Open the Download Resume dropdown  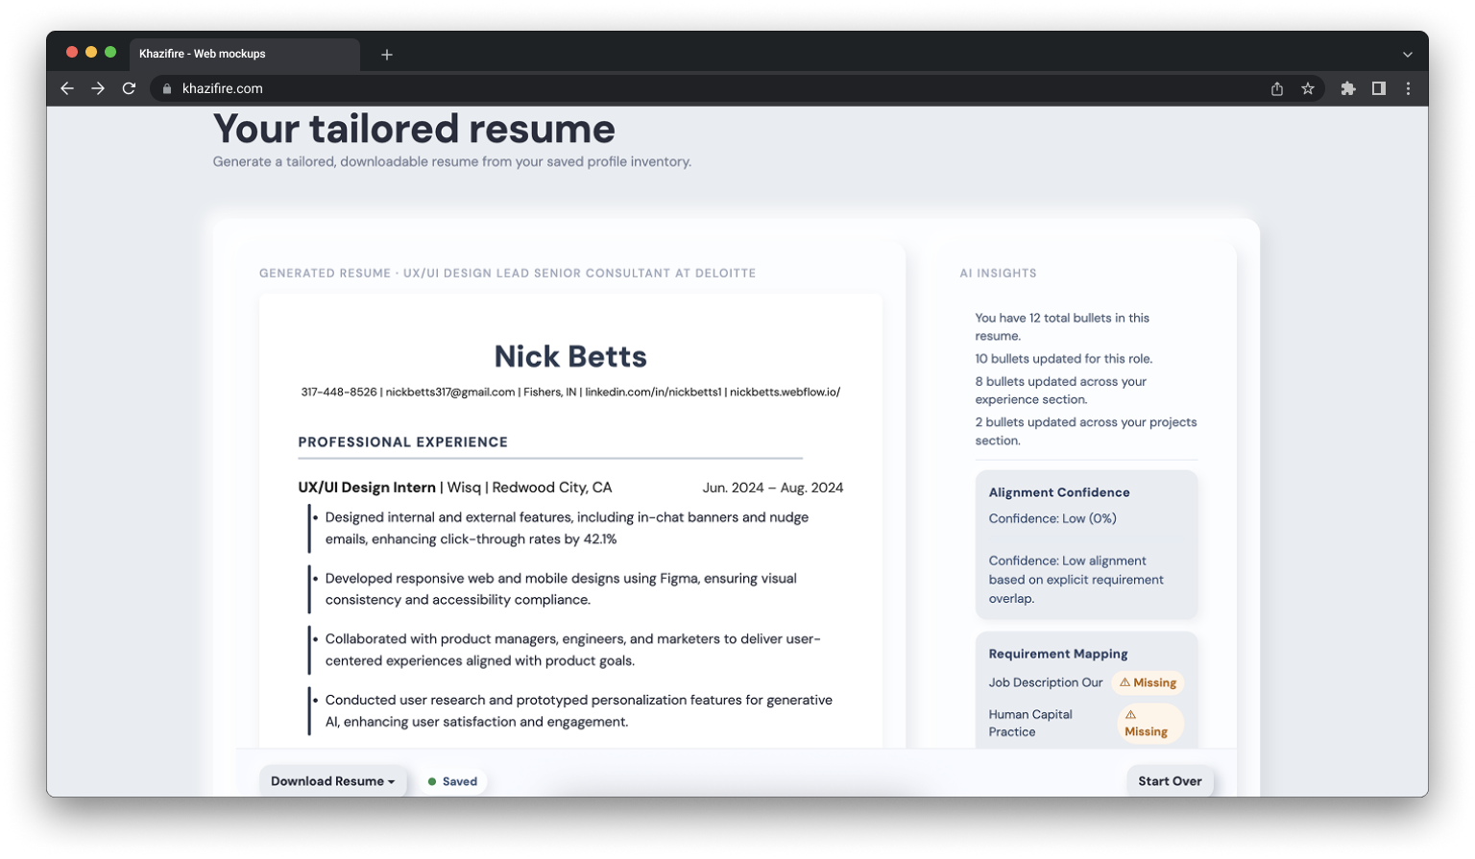(332, 781)
